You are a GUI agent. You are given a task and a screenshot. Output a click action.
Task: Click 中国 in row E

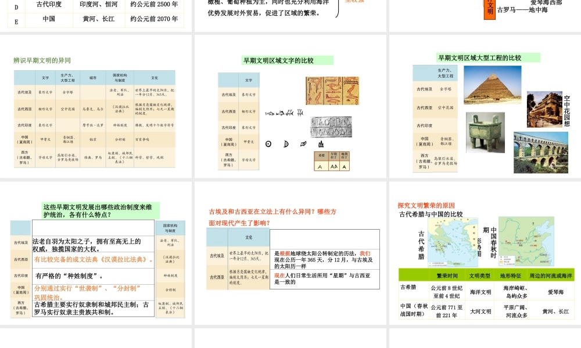(x=49, y=19)
